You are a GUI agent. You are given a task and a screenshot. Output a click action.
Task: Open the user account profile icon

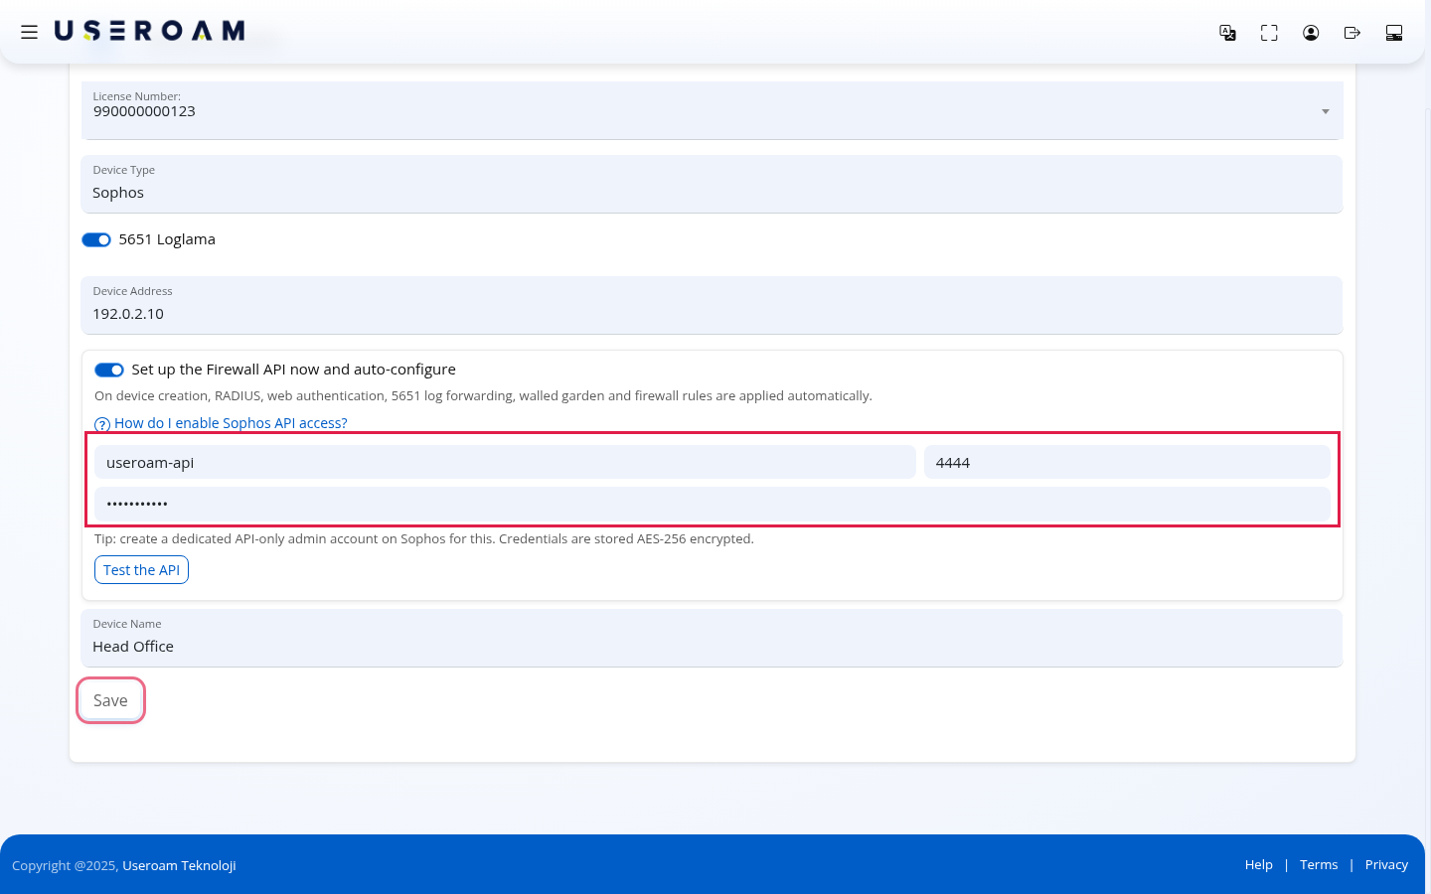click(x=1311, y=33)
